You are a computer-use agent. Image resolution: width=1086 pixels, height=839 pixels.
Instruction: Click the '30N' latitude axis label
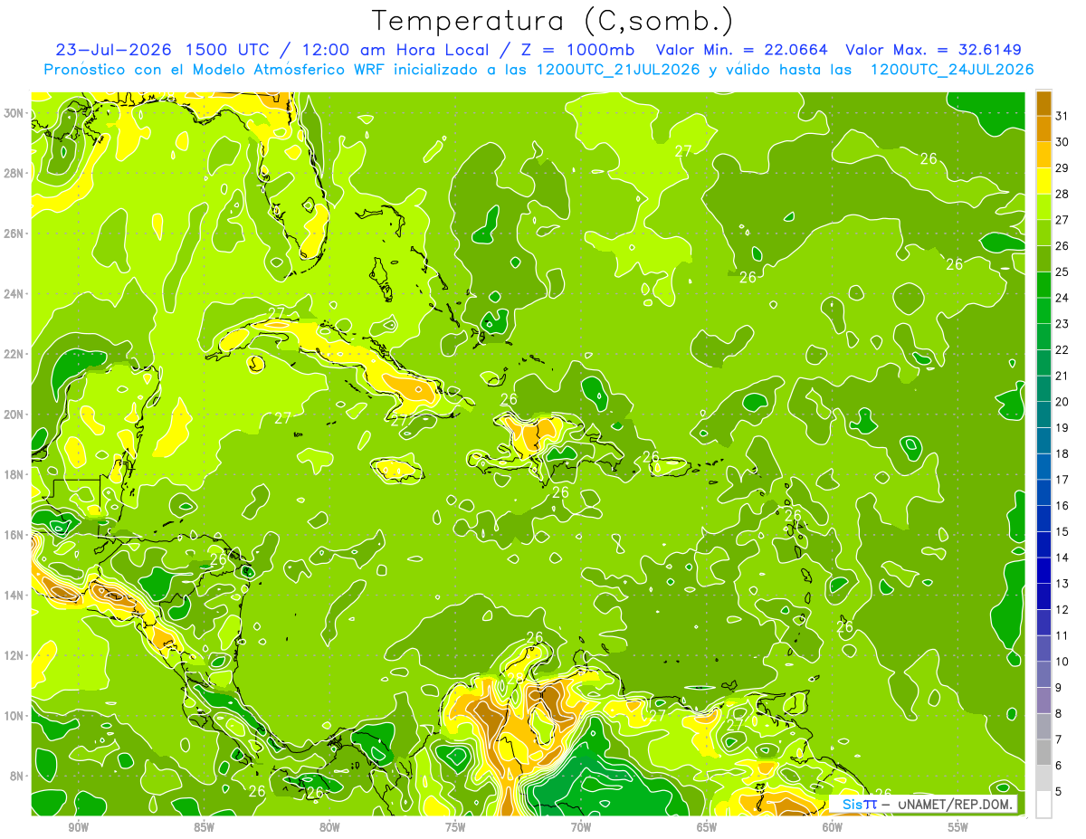[14, 113]
